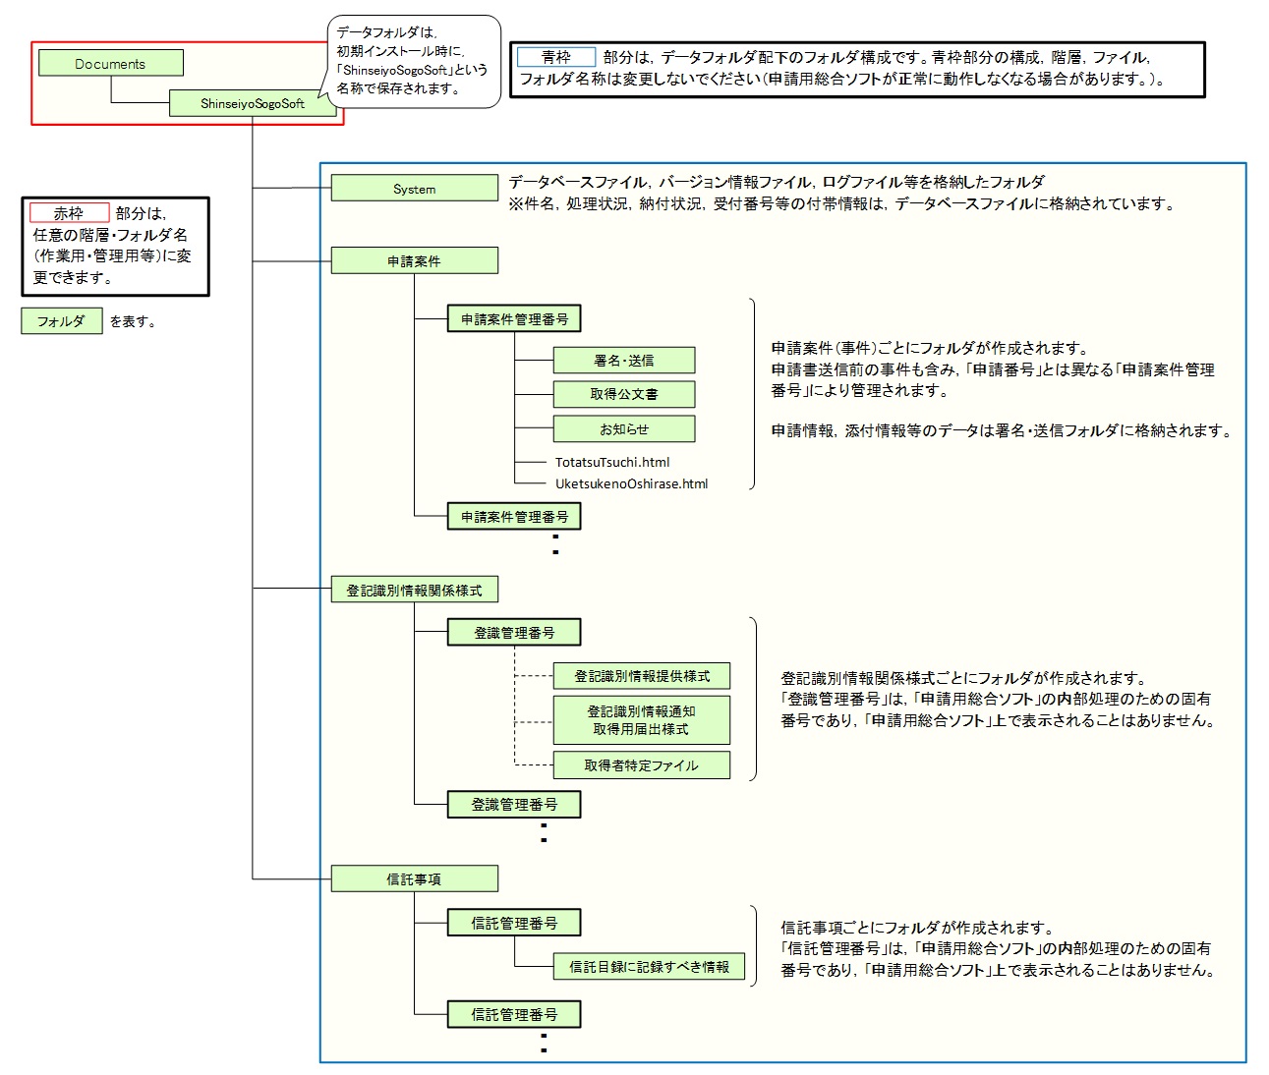Image resolution: width=1269 pixels, height=1075 pixels.
Task: Click the green フォルダ legend box
Action: (61, 321)
